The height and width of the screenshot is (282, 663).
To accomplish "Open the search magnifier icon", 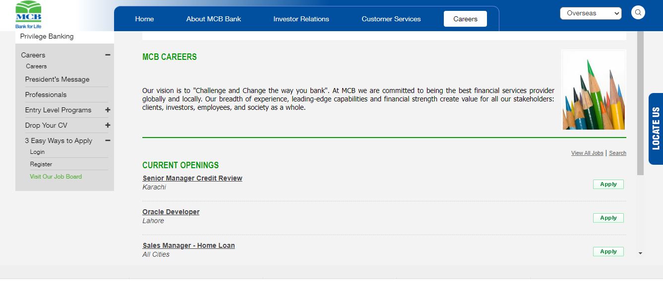I will click(638, 13).
